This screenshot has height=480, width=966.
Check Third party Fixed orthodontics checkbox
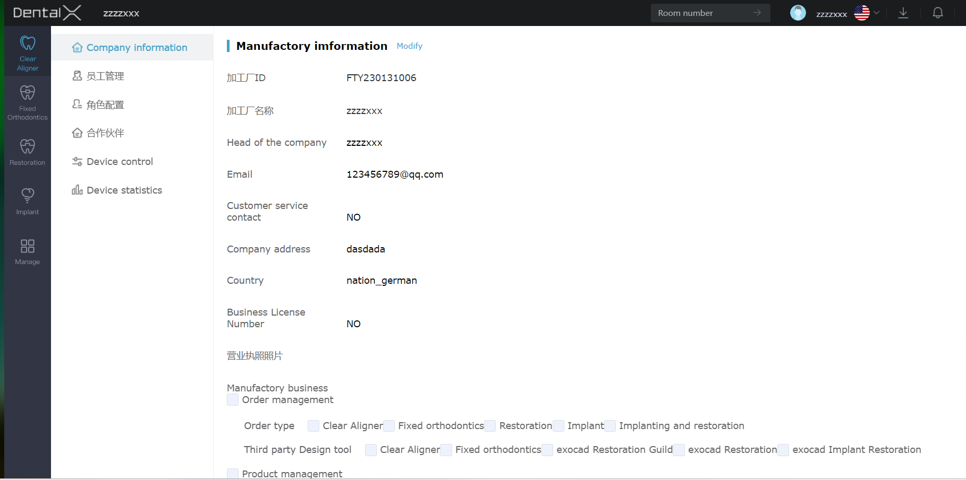446,450
